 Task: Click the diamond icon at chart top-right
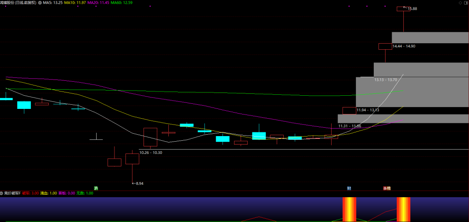click(x=460, y=3)
